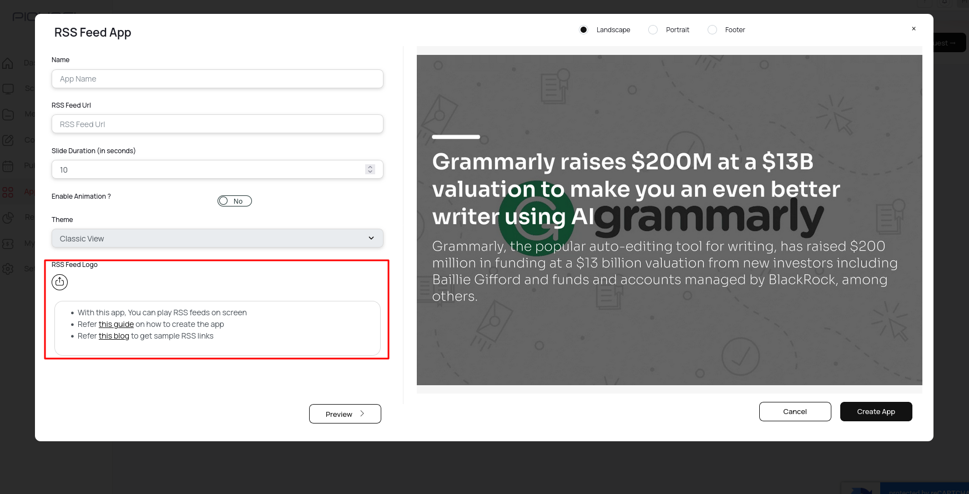Select the Portrait orientation radio button
Viewport: 969px width, 494px height.
[653, 30]
